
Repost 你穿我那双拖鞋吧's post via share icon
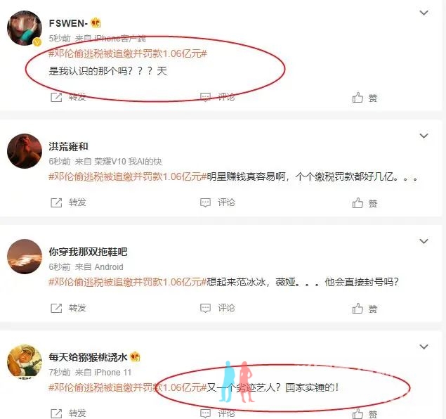pyautogui.click(x=56, y=308)
